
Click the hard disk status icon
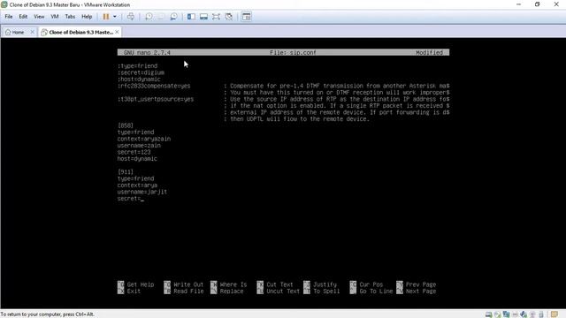point(488,314)
